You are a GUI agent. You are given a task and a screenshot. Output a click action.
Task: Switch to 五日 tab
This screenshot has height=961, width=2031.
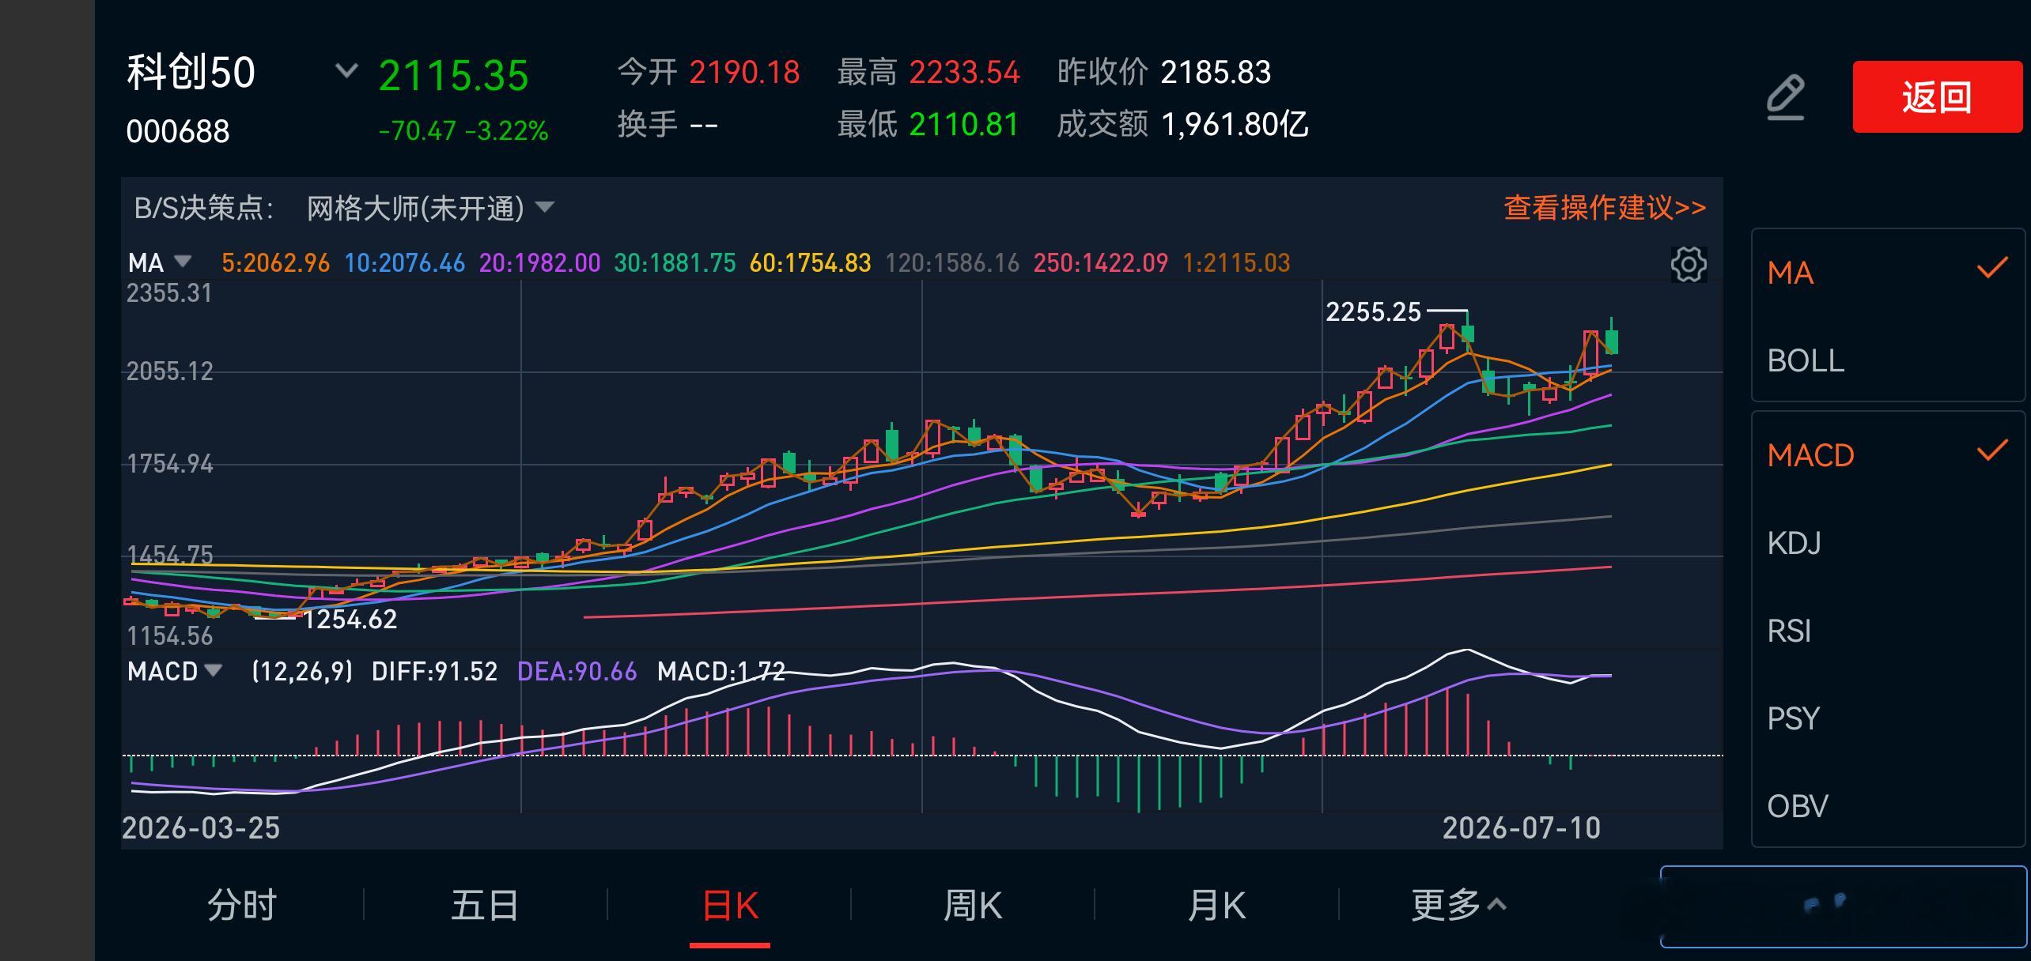coord(485,904)
